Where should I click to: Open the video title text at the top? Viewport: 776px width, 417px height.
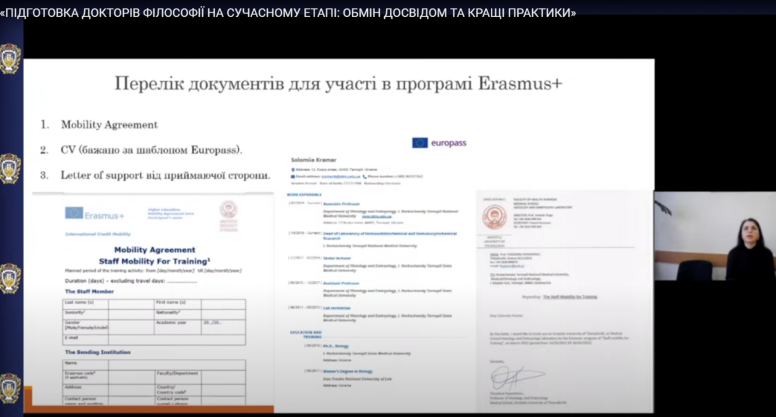point(288,13)
